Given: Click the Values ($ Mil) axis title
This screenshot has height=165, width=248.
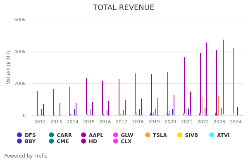Looking at the screenshot, I should coord(9,67).
